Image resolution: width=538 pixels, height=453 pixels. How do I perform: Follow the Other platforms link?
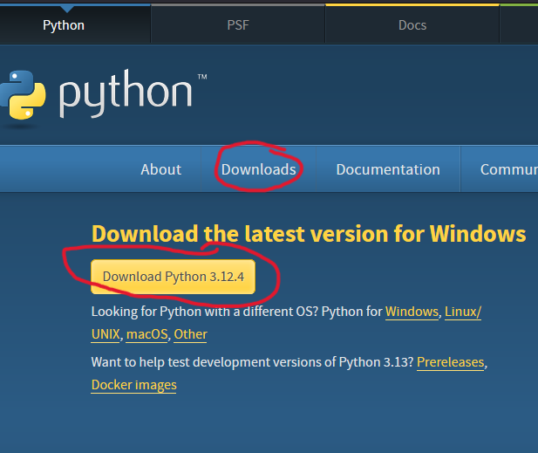point(190,334)
